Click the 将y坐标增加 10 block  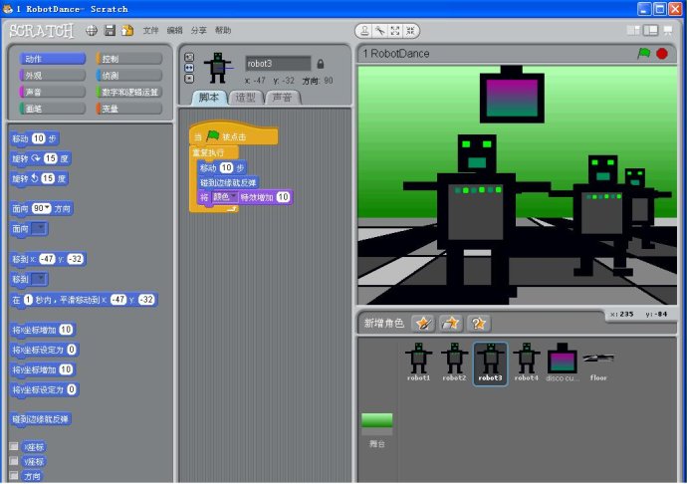point(43,369)
